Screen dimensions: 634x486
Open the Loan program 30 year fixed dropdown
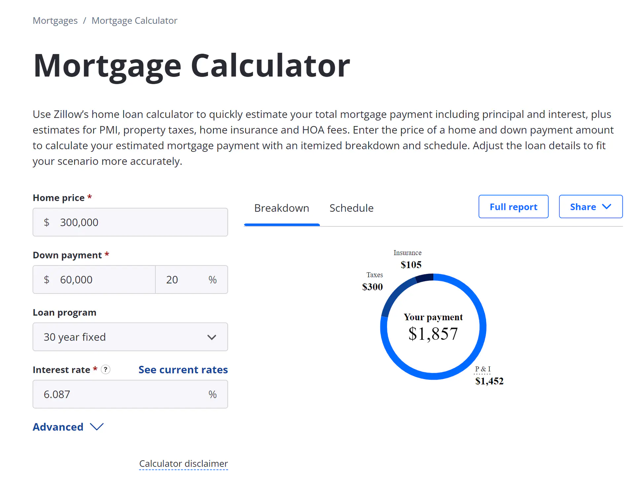(x=130, y=337)
